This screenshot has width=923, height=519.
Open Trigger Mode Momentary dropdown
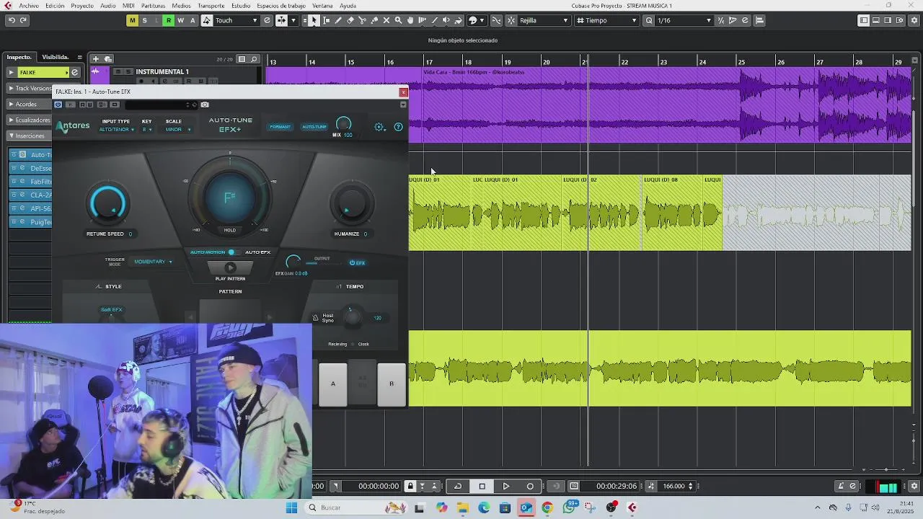pos(153,262)
